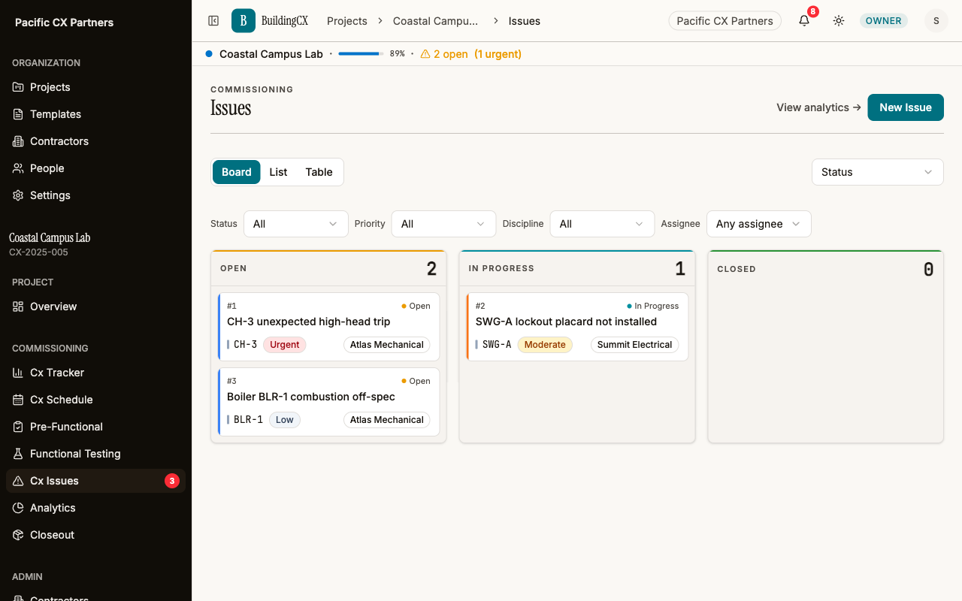Open Pacific CX Partners organization switcher

pyautogui.click(x=725, y=21)
